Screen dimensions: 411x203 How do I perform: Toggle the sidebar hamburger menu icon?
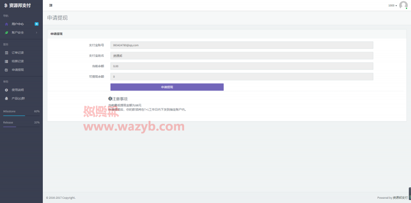[51, 5]
